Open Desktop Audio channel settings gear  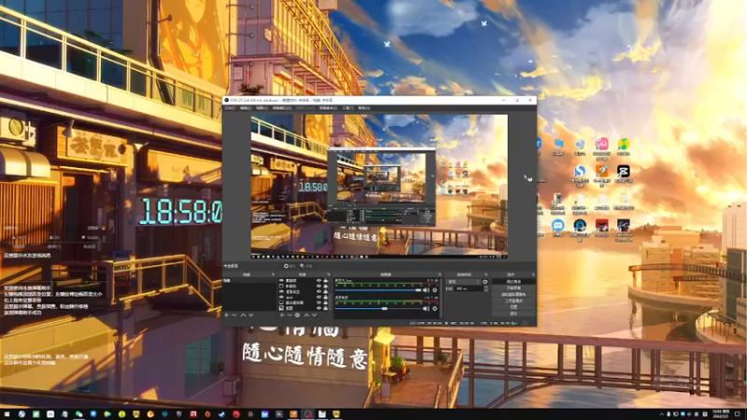pyautogui.click(x=434, y=309)
